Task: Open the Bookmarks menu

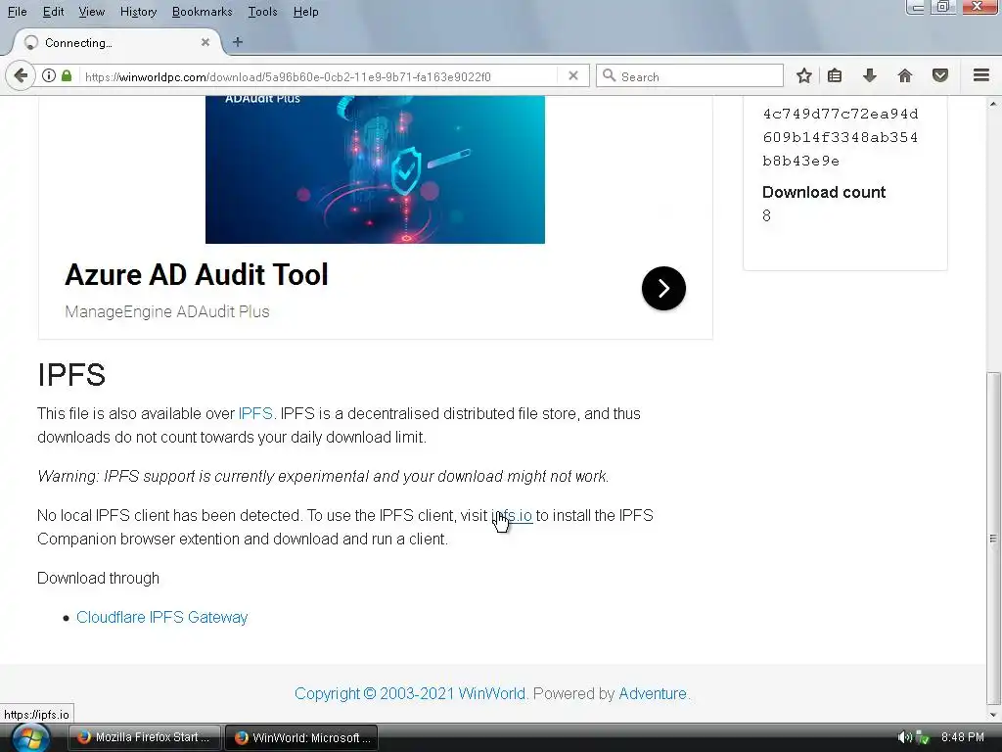Action: [x=202, y=12]
